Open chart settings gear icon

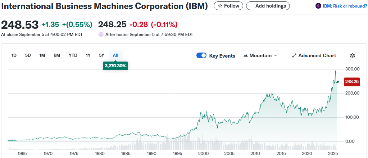[353, 56]
